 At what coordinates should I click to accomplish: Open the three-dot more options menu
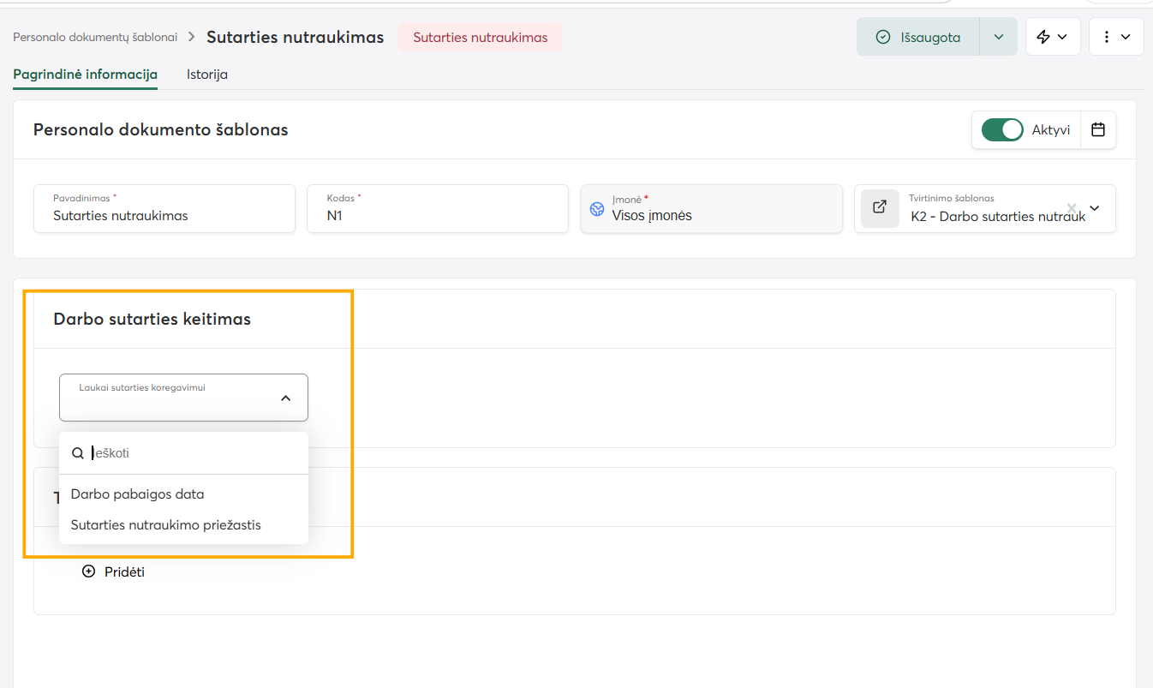[x=1116, y=37]
